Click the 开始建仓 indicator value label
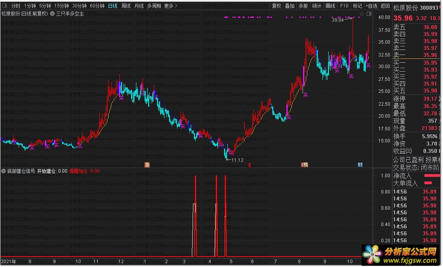 [52, 171]
